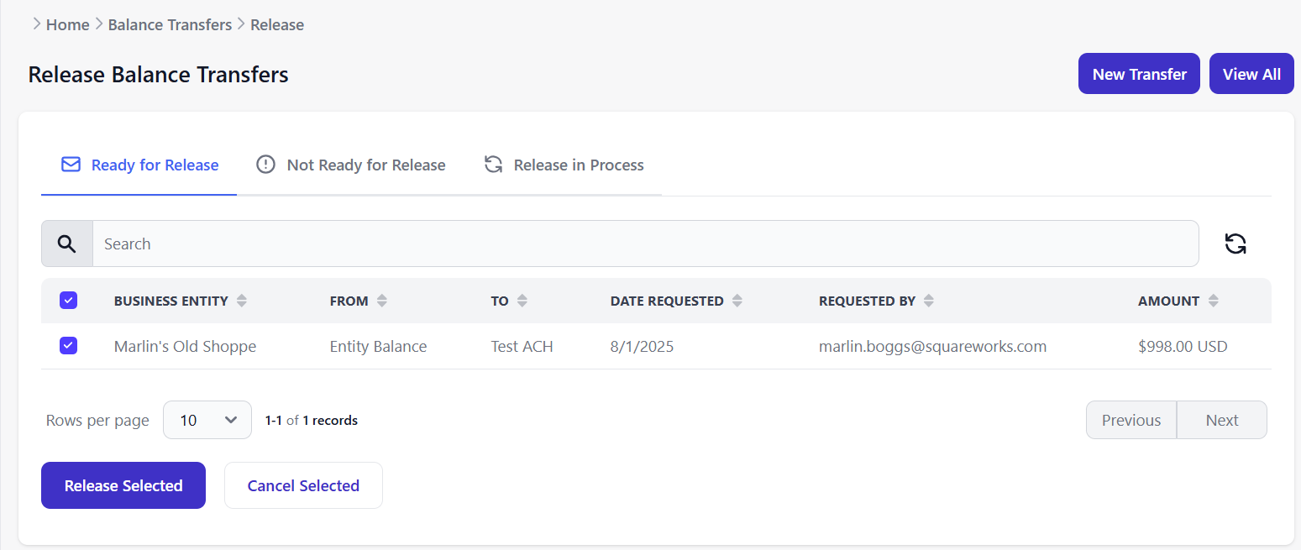This screenshot has height=550, width=1301.
Task: Uncheck Marlin's Old Shoppe row checkbox
Action: [69, 346]
